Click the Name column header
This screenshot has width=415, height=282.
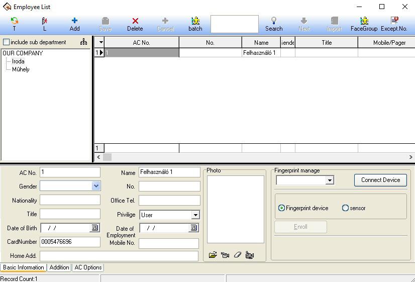tap(261, 42)
